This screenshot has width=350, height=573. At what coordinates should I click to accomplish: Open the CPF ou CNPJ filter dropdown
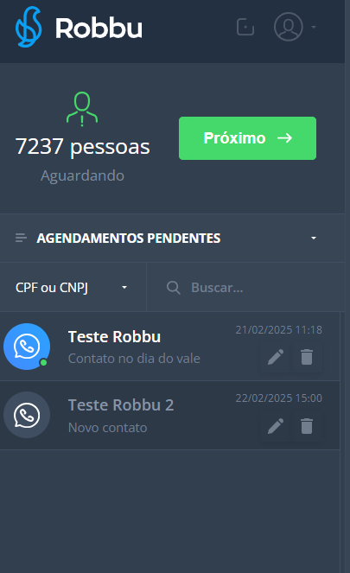click(x=73, y=287)
